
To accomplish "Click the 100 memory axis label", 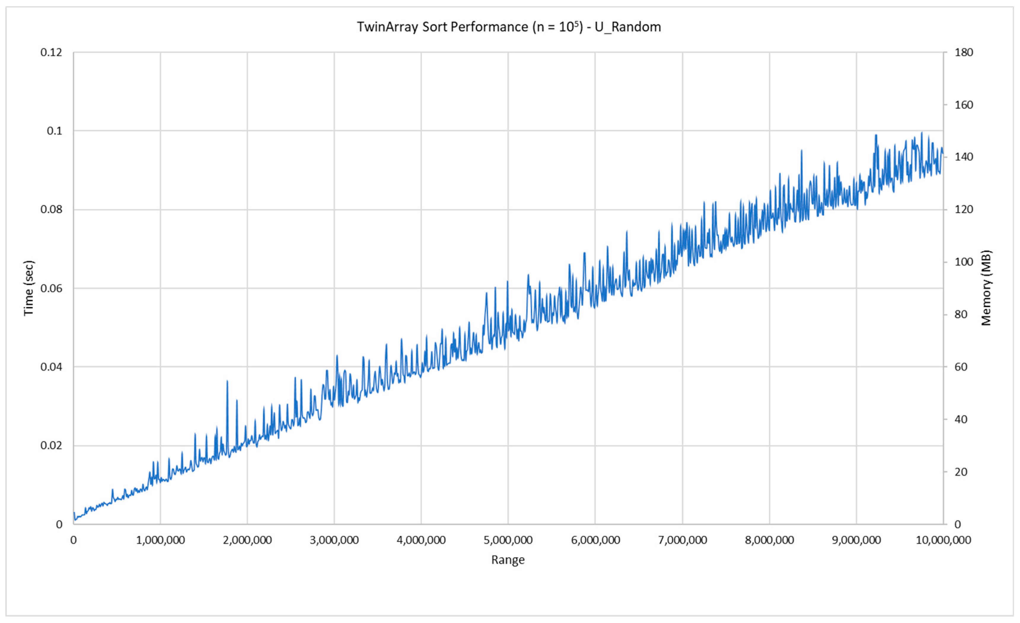I will point(964,262).
